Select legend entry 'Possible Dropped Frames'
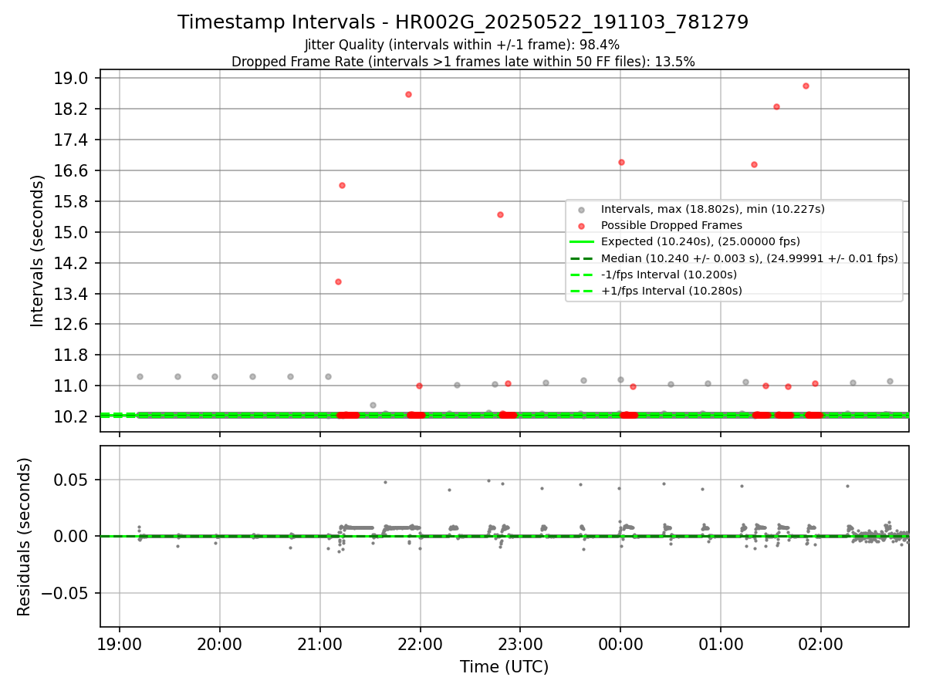 point(671,225)
